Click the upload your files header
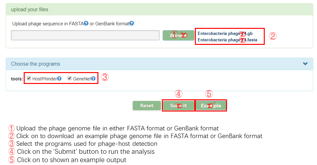Image resolution: width=317 pixels, height=165 pixels. pyautogui.click(x=29, y=9)
